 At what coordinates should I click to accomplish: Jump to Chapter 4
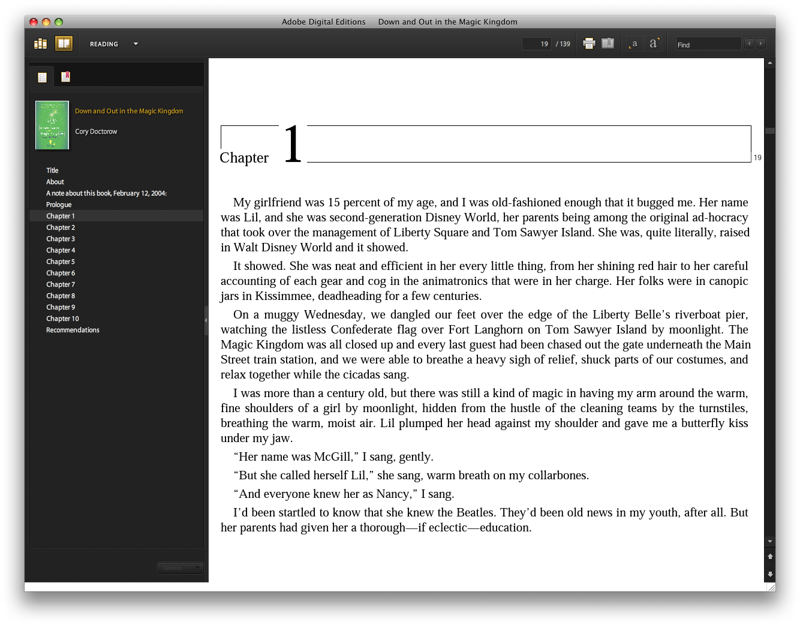[x=61, y=250]
